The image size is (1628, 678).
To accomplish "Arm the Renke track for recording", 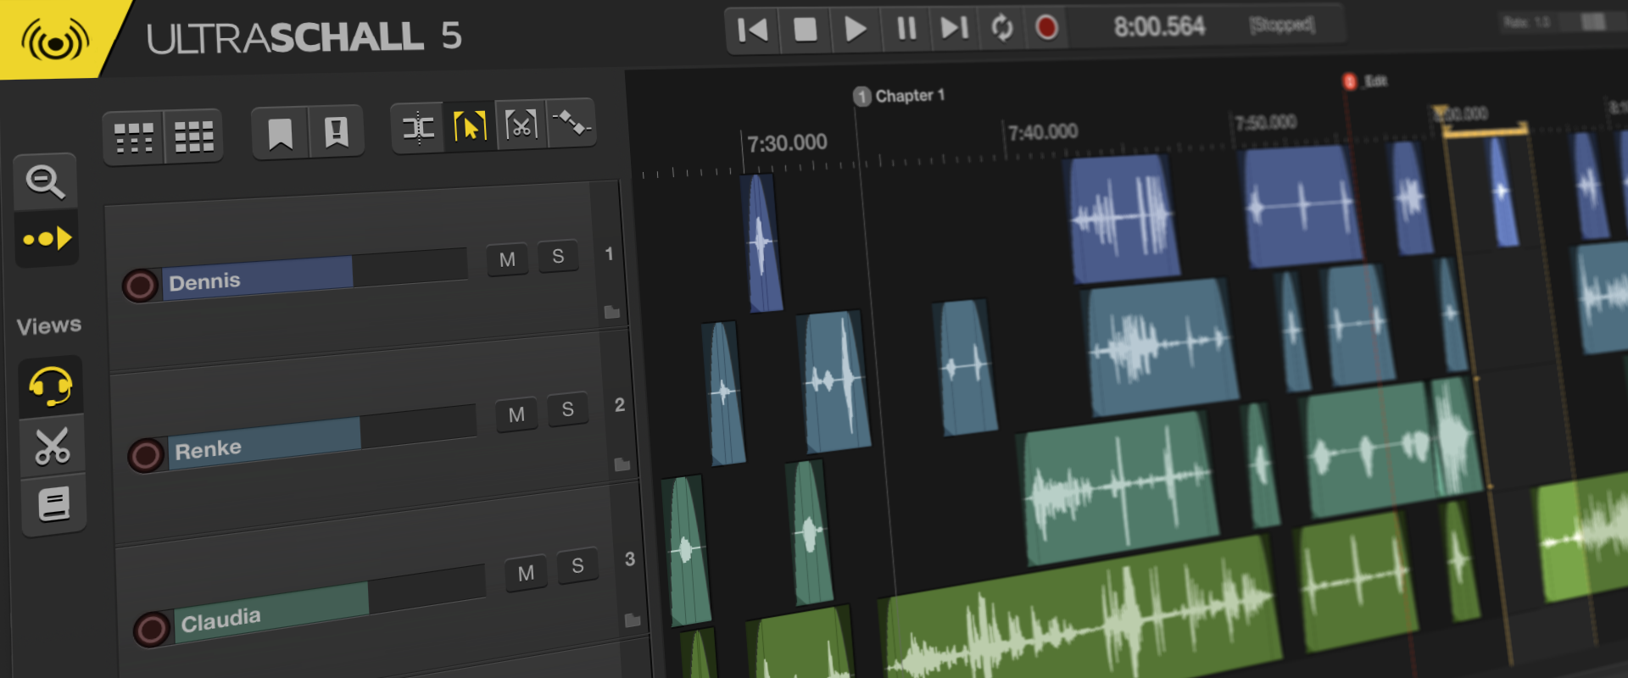I will click(146, 455).
